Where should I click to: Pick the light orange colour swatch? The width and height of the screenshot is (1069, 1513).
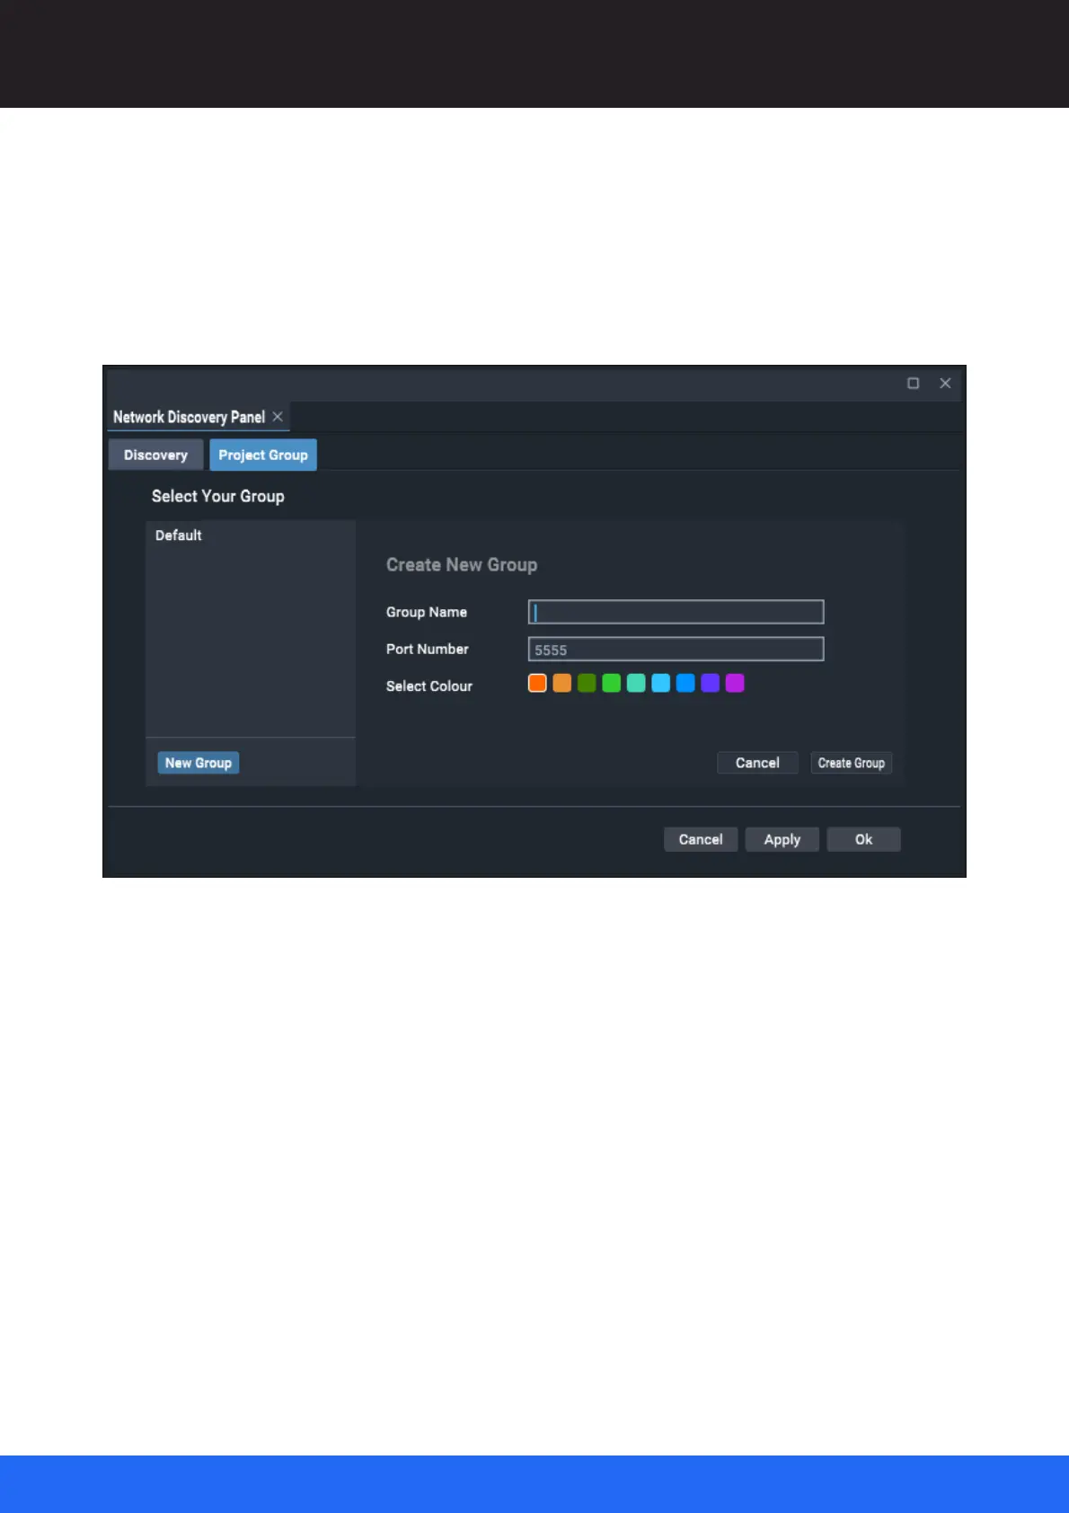(562, 683)
